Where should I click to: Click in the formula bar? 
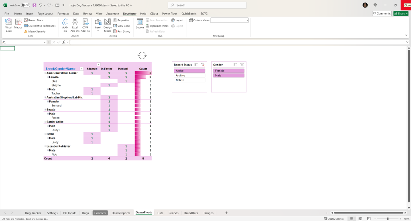click(237, 42)
